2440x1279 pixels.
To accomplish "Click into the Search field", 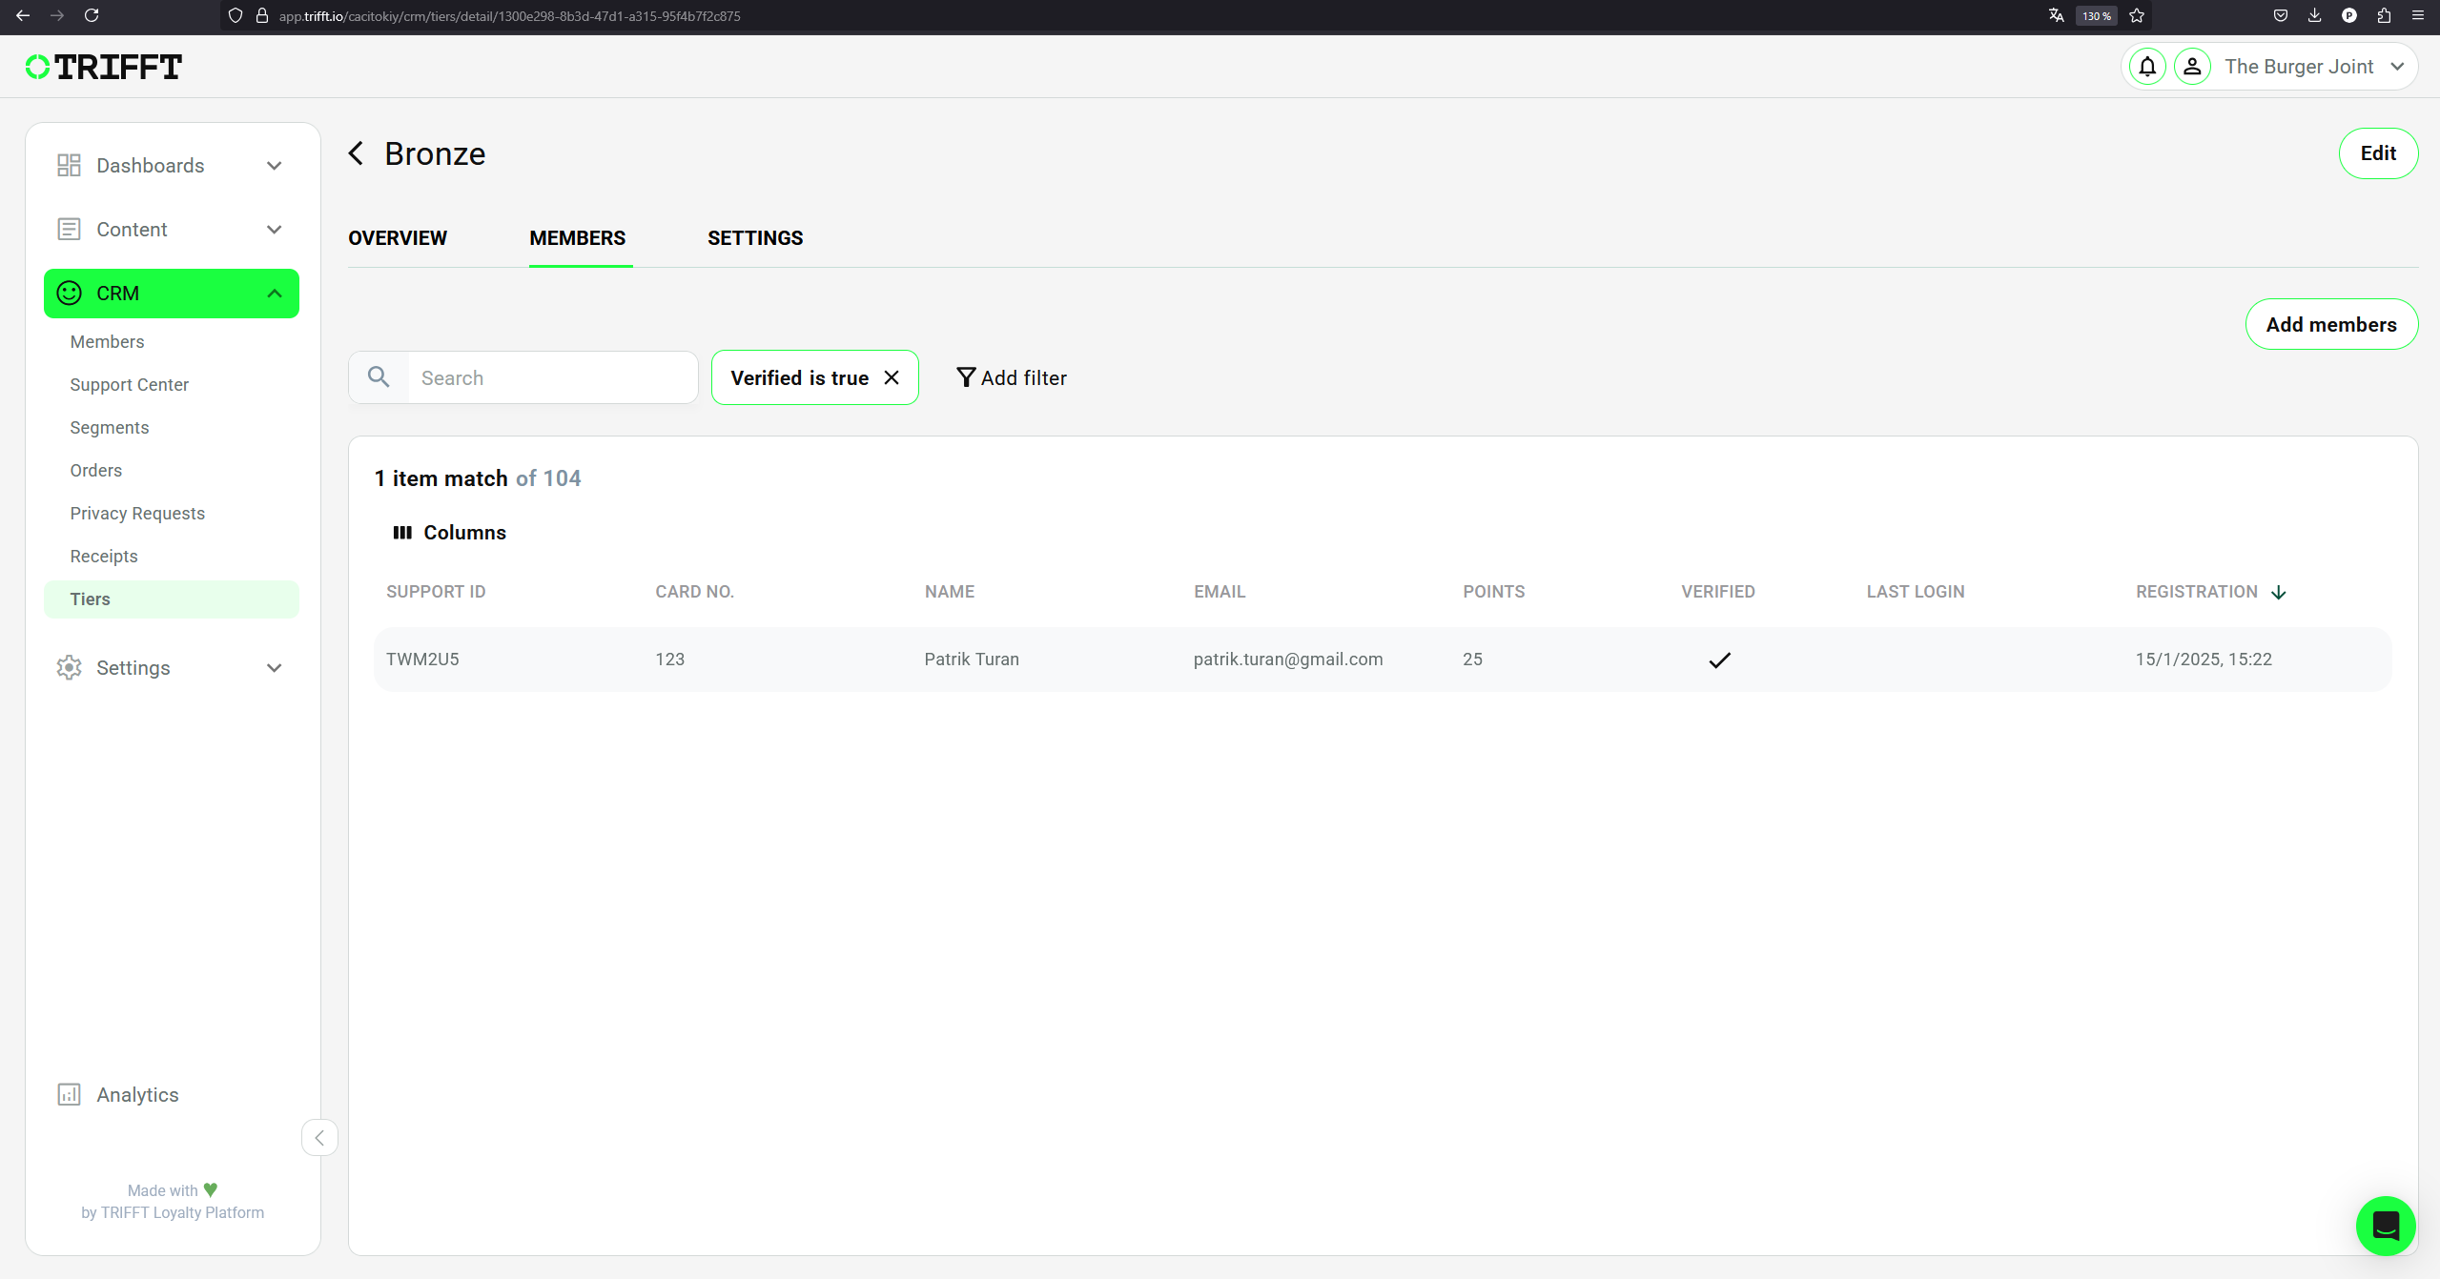I will point(551,377).
